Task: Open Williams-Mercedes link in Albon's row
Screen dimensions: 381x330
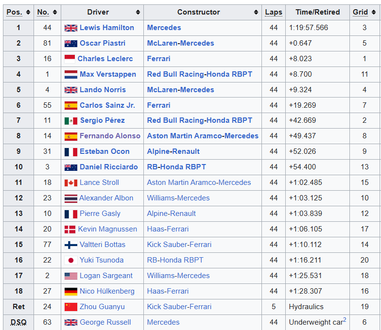Action: click(x=178, y=198)
